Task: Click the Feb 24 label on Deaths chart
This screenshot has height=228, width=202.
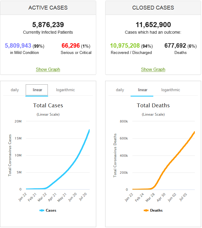Action: point(140,197)
